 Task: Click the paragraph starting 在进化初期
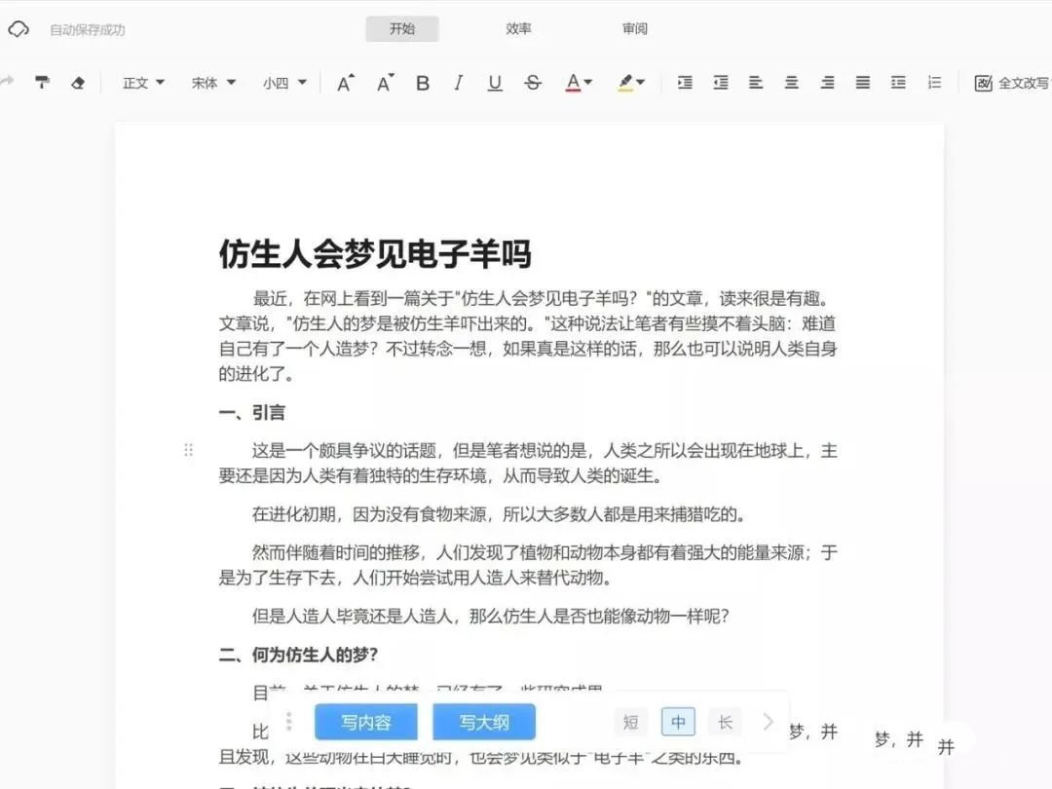tap(499, 514)
